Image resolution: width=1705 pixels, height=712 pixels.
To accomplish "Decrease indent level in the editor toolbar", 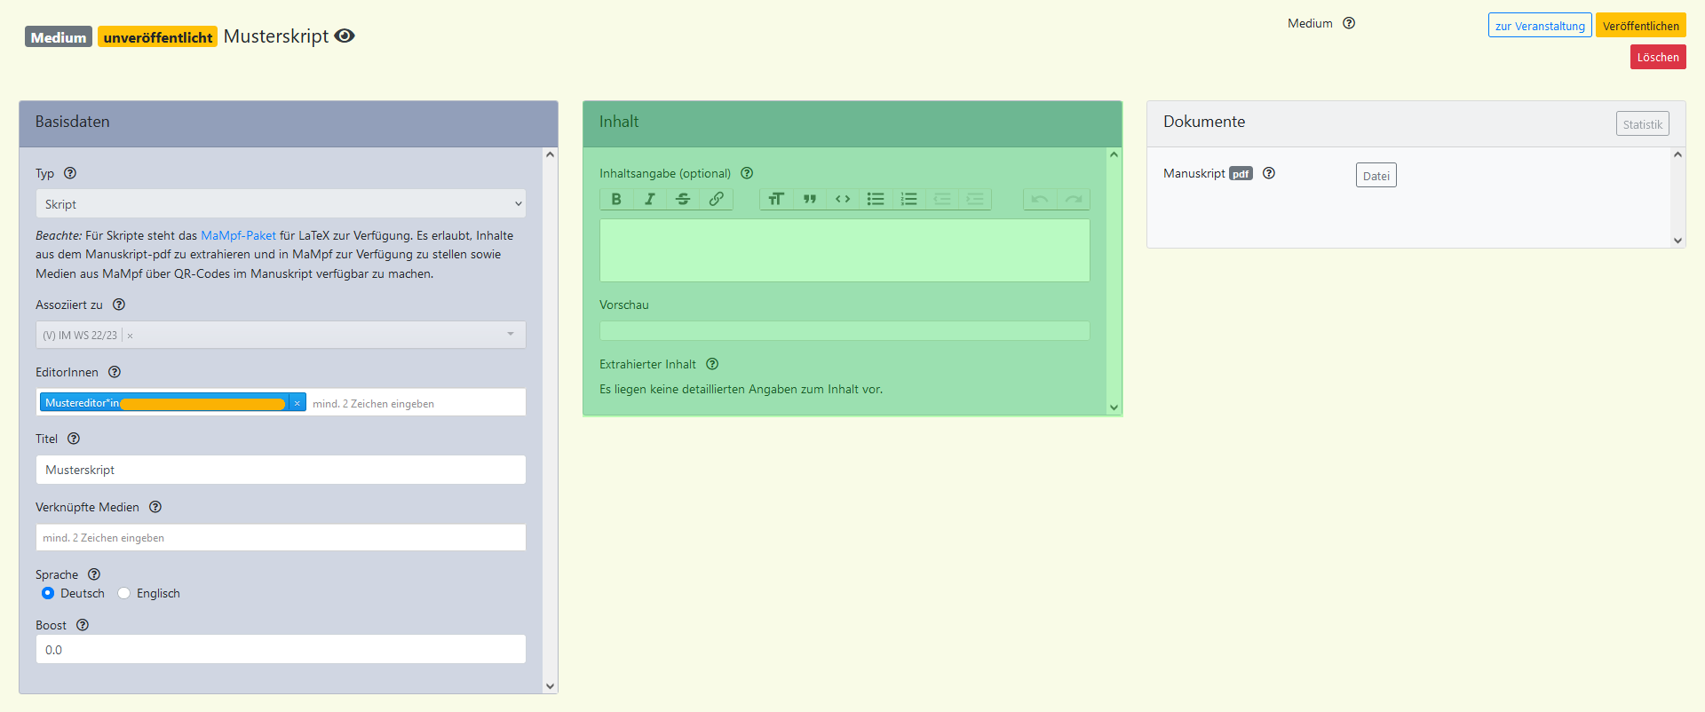I will 942,199.
